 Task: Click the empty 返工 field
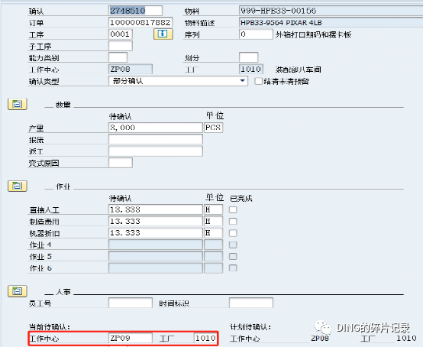[156, 151]
